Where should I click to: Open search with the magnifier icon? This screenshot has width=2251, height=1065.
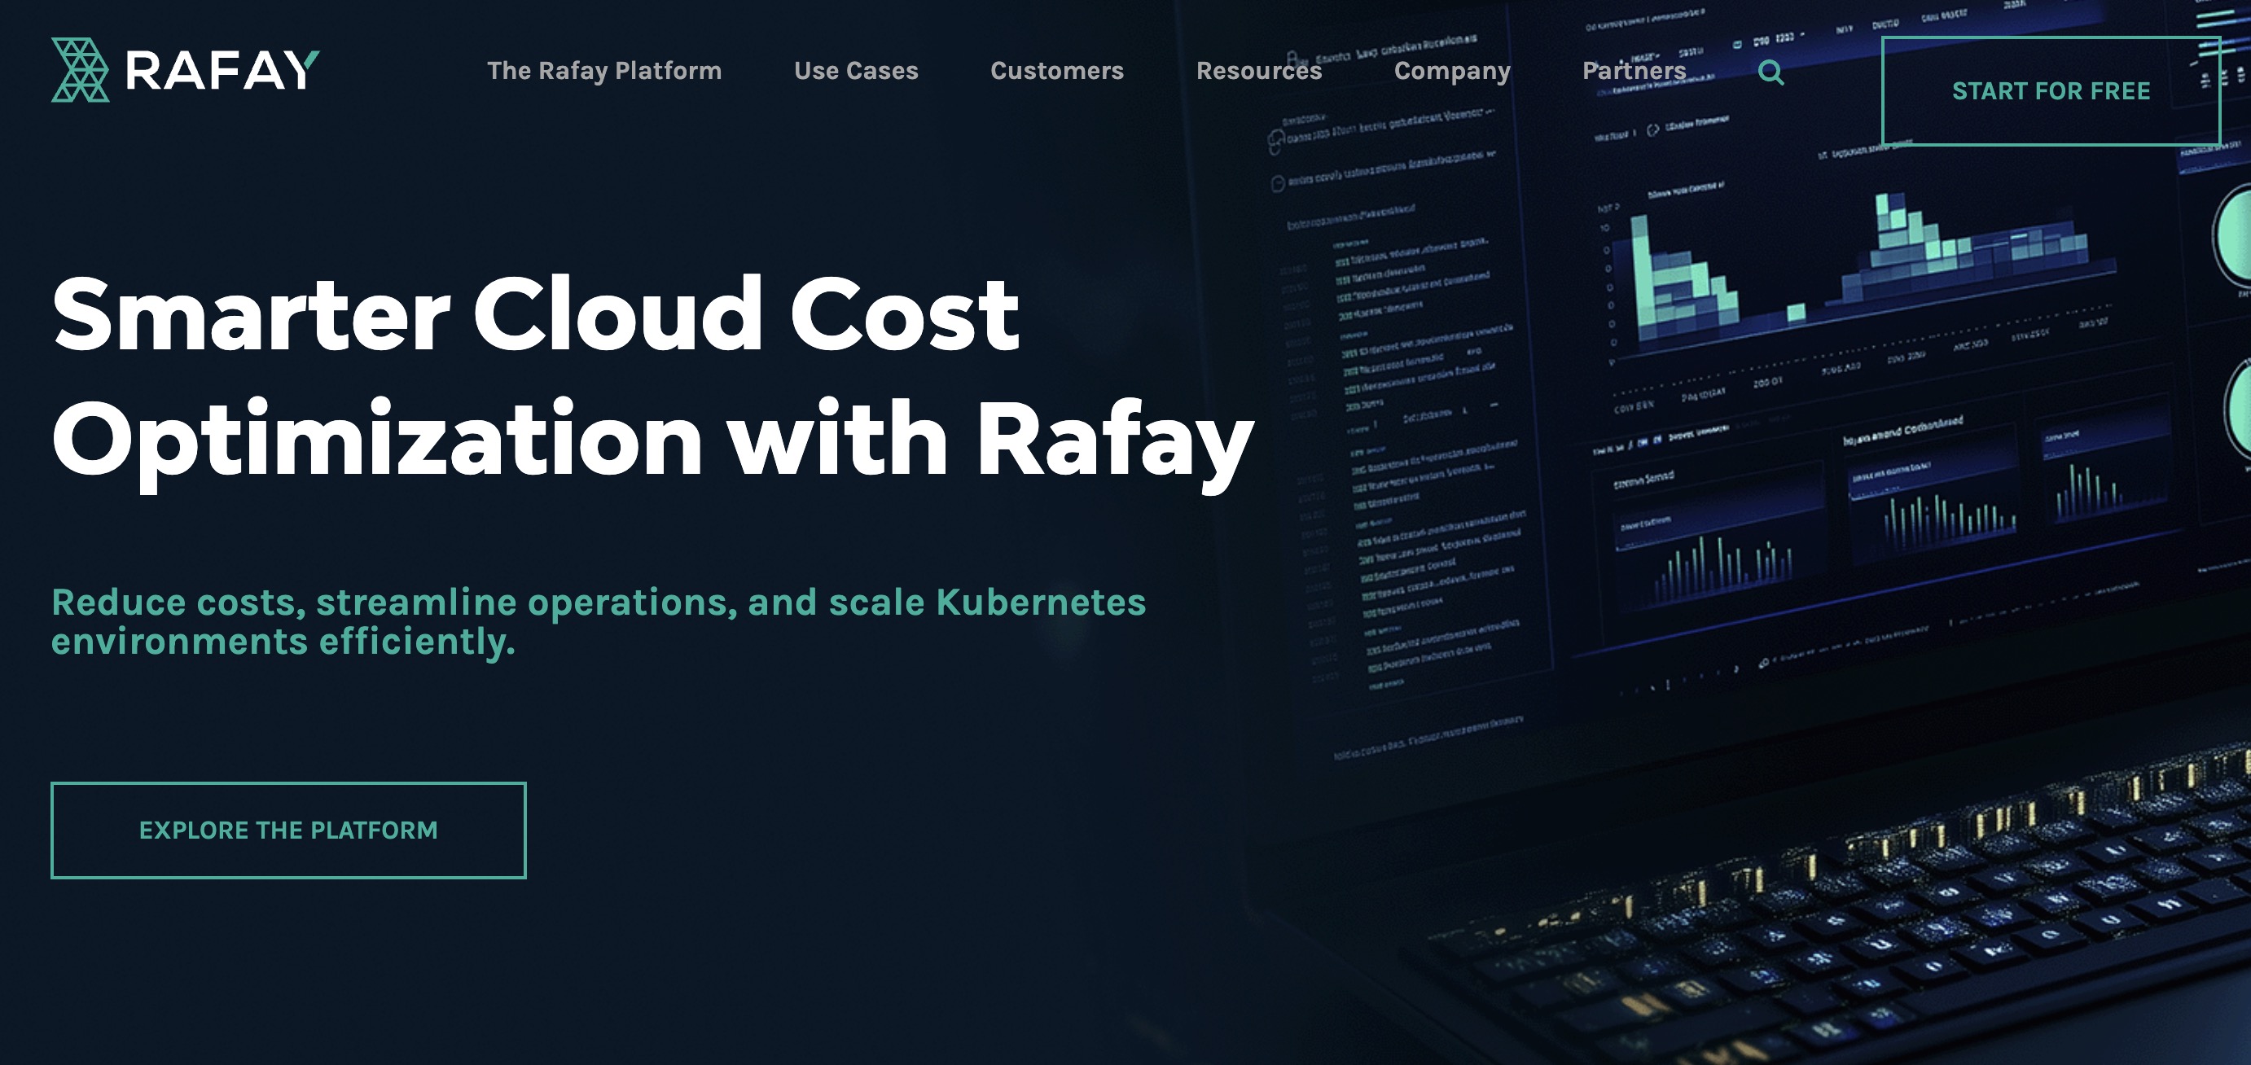click(x=1771, y=72)
